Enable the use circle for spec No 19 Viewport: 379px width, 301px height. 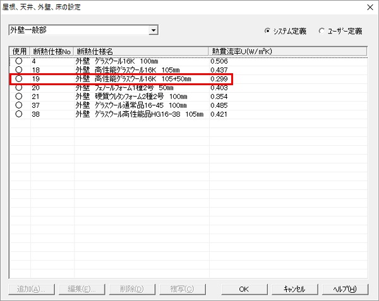[x=18, y=79]
